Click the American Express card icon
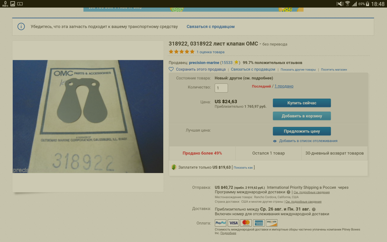This screenshot has height=242, width=387. point(259,223)
